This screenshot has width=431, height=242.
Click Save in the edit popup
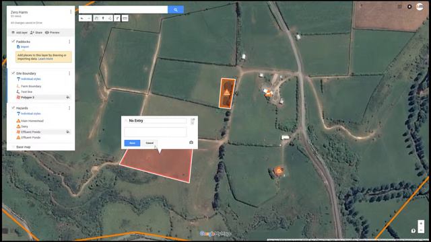coord(132,143)
